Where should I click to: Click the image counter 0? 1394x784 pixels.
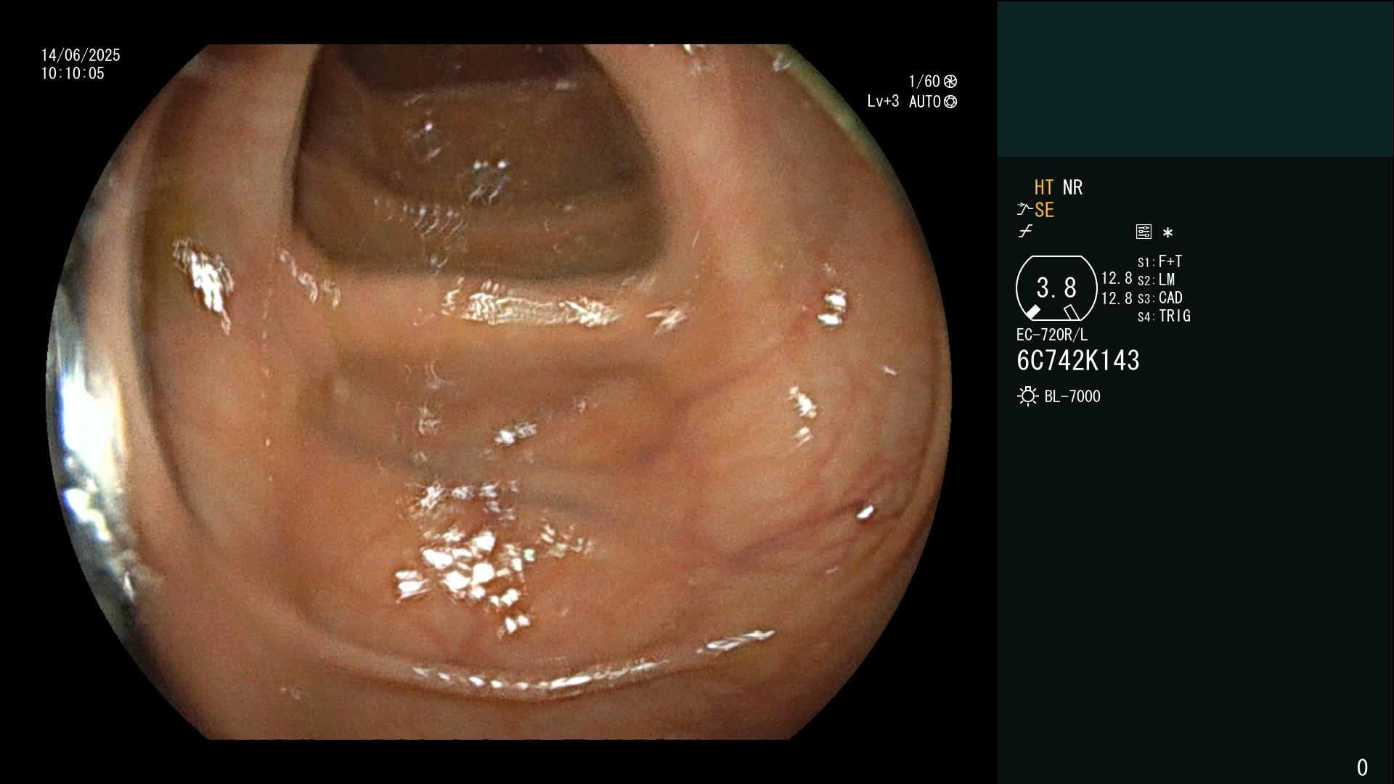pos(1362,767)
